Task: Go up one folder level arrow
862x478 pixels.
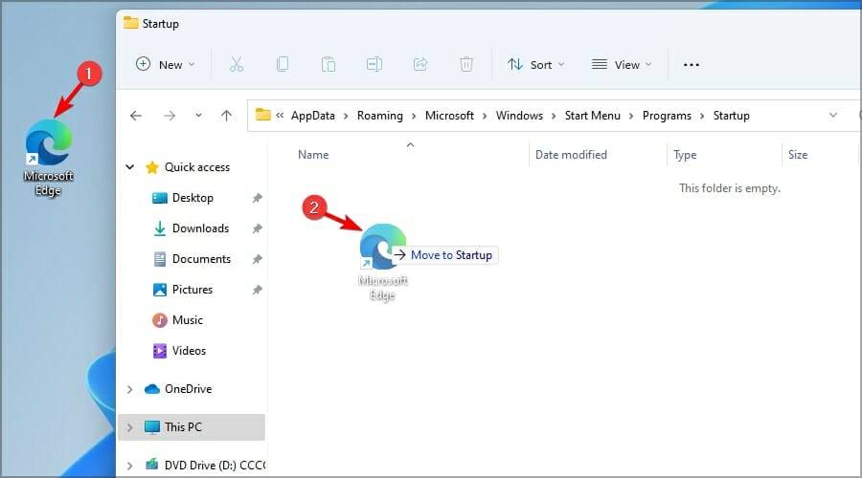Action: coord(226,116)
